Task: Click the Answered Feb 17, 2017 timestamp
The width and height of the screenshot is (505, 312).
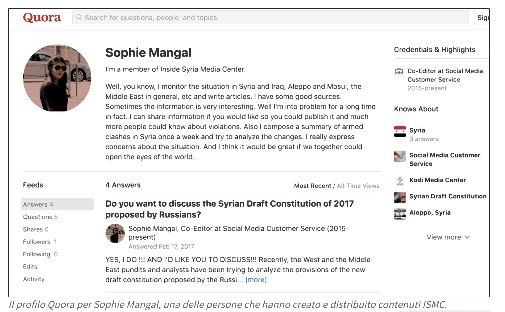Action: click(161, 246)
